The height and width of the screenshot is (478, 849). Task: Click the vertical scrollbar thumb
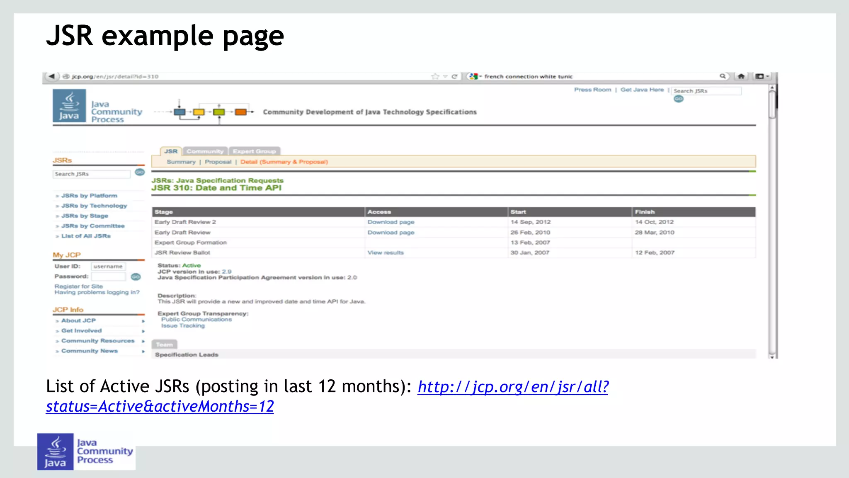772,104
